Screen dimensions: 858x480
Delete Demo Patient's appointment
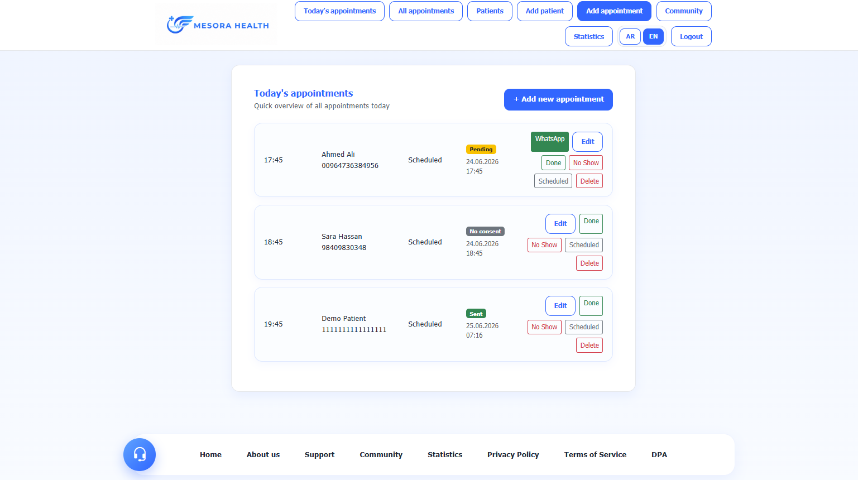tap(589, 345)
